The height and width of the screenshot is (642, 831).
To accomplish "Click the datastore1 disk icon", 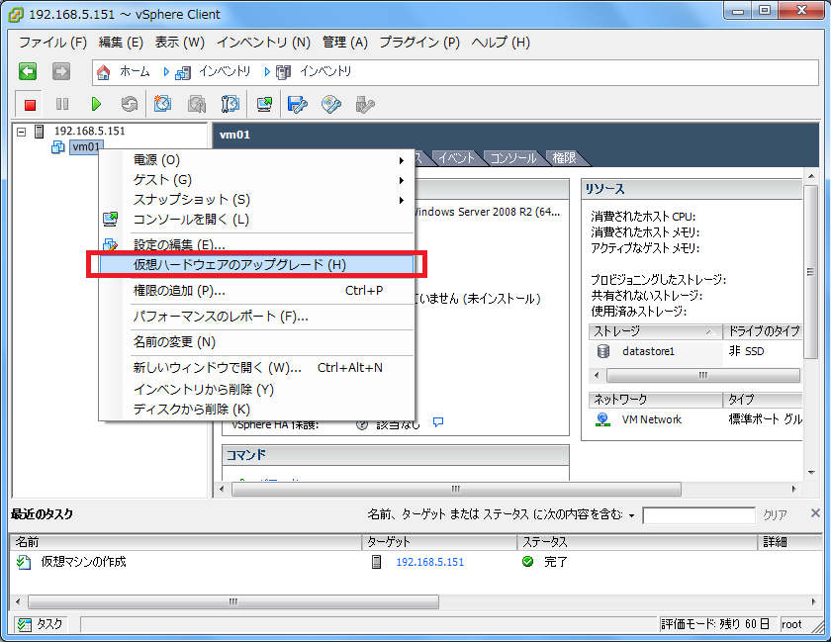I will pos(603,351).
